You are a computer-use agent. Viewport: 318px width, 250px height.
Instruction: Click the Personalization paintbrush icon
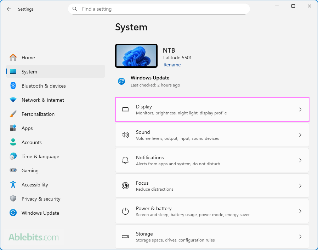[13, 114]
